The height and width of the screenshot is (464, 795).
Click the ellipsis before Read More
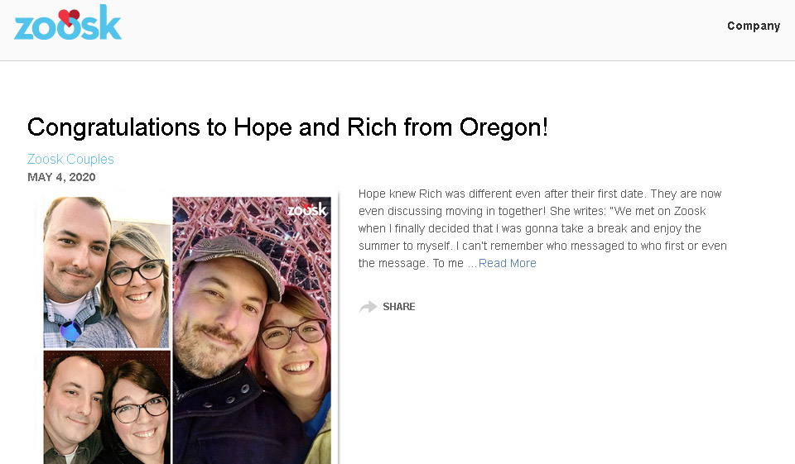(x=472, y=263)
